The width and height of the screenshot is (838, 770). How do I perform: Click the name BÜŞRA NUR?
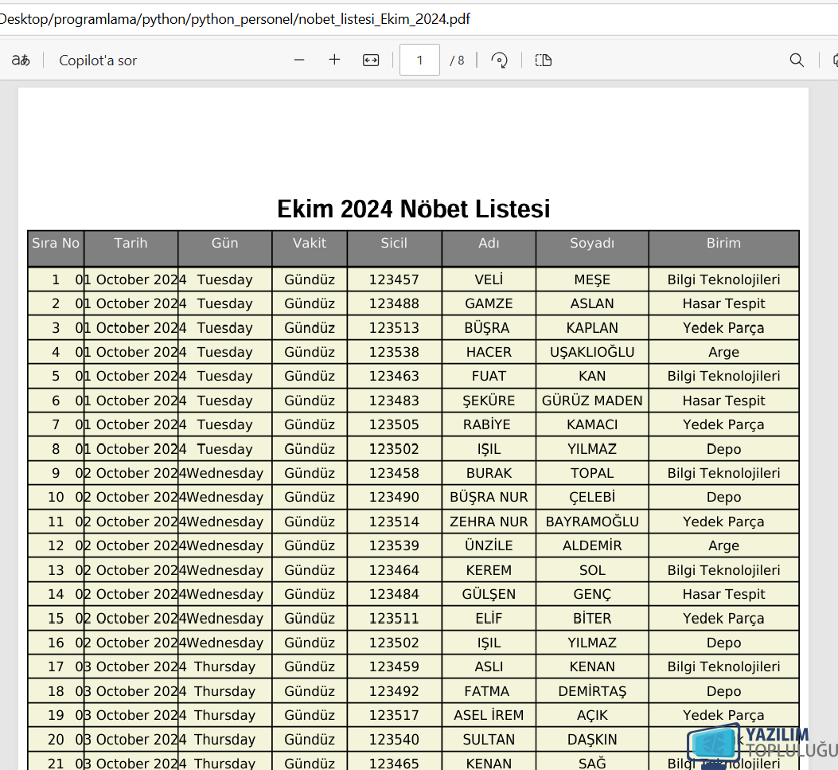pos(489,498)
